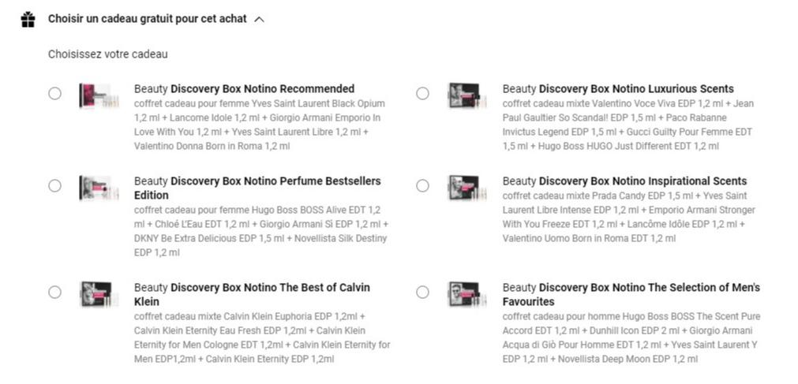Image resolution: width=798 pixels, height=384 pixels.
Task: Pick The Best of Calvin Klein radio
Action: pyautogui.click(x=54, y=293)
